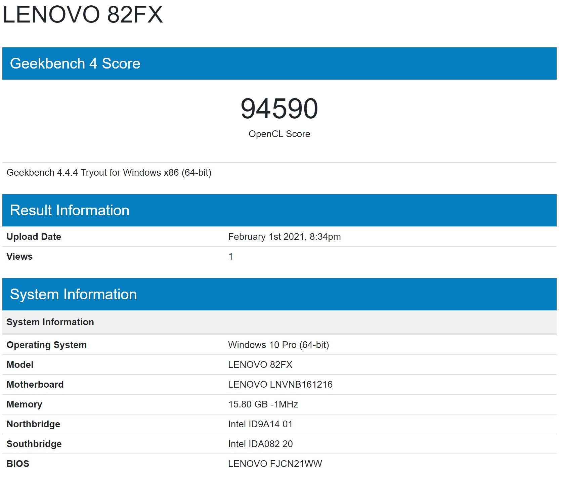The width and height of the screenshot is (561, 479).
Task: Click the OpenCL Score label
Action: click(x=279, y=134)
